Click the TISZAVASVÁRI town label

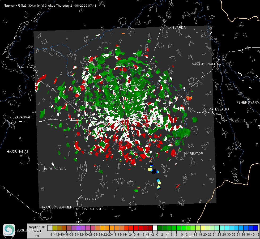click(x=21, y=117)
